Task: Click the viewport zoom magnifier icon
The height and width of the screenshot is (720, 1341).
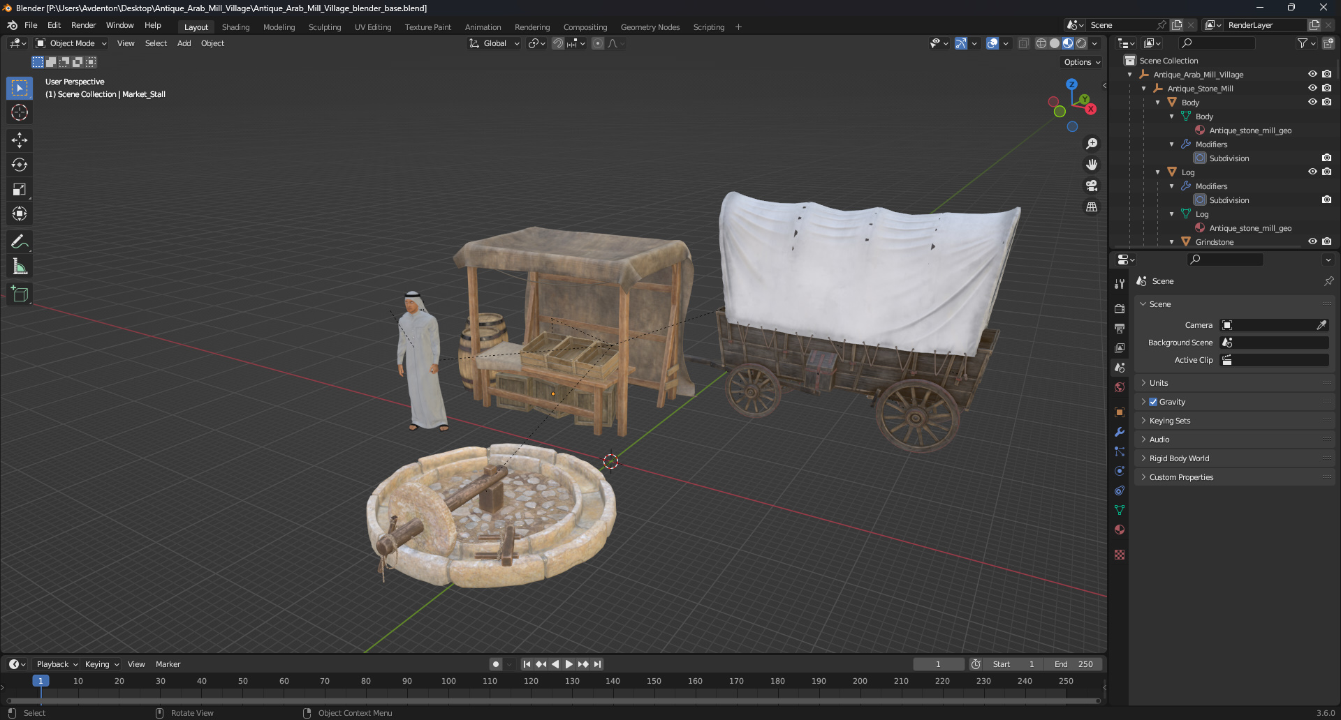Action: (x=1092, y=144)
